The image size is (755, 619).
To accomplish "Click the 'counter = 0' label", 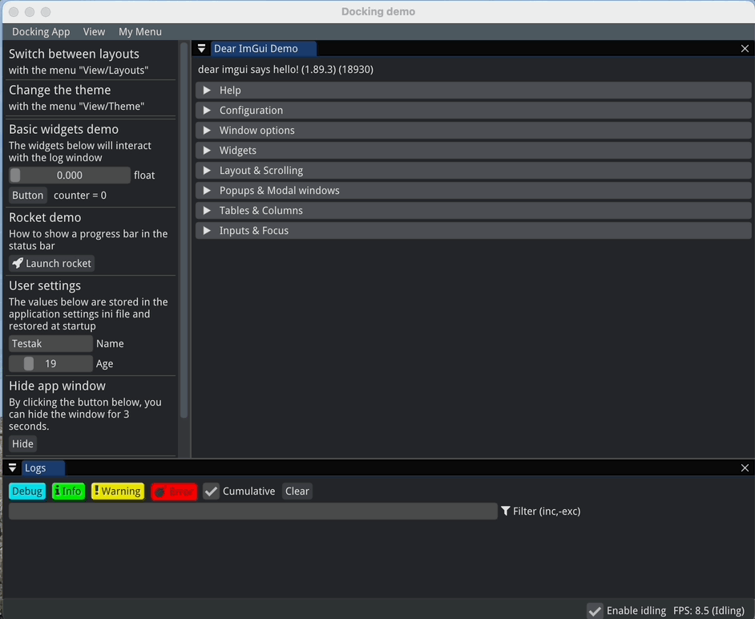I will coord(80,195).
